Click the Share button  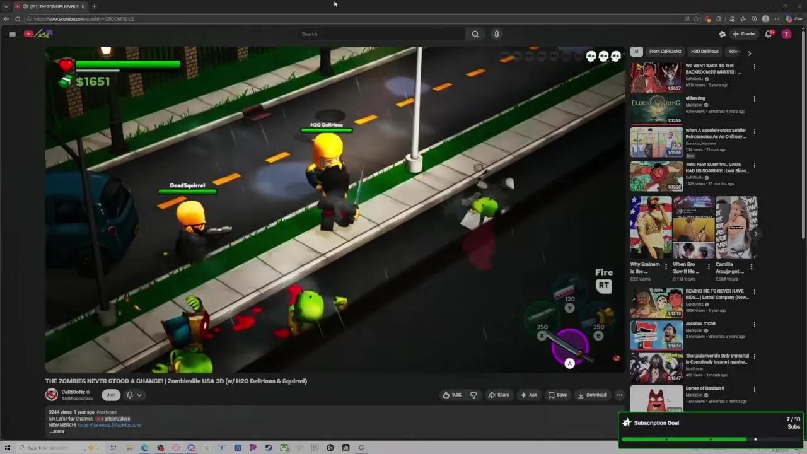pyautogui.click(x=499, y=395)
